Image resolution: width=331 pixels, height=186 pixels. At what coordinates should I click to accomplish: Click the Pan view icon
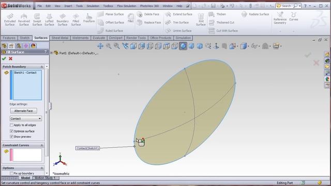pyautogui.click(x=100, y=46)
